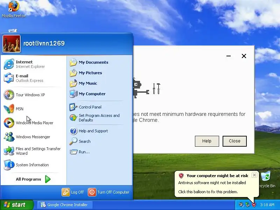Click Google Chrome Installer taskbar button

click(x=65, y=205)
